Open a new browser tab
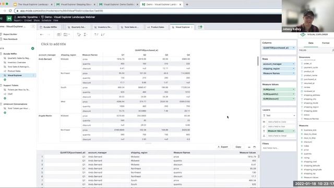334x188 pixels. [x=187, y=4]
